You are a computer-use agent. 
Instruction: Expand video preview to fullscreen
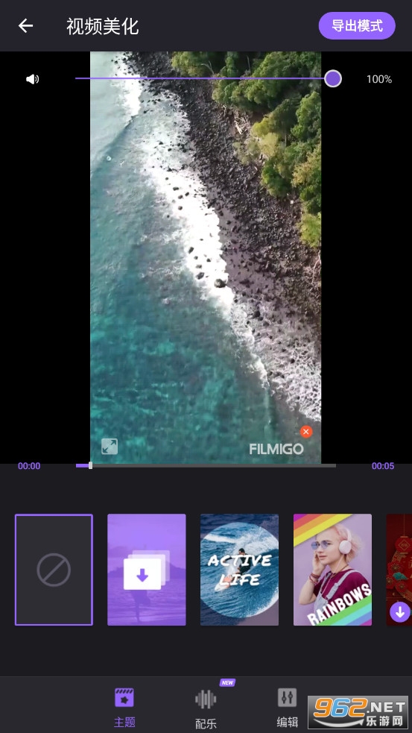tap(110, 447)
